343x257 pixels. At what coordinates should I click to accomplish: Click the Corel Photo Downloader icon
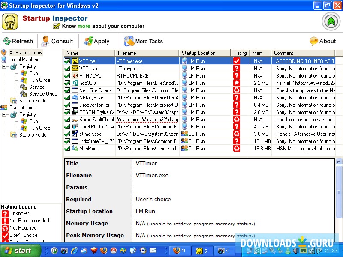(x=75, y=127)
